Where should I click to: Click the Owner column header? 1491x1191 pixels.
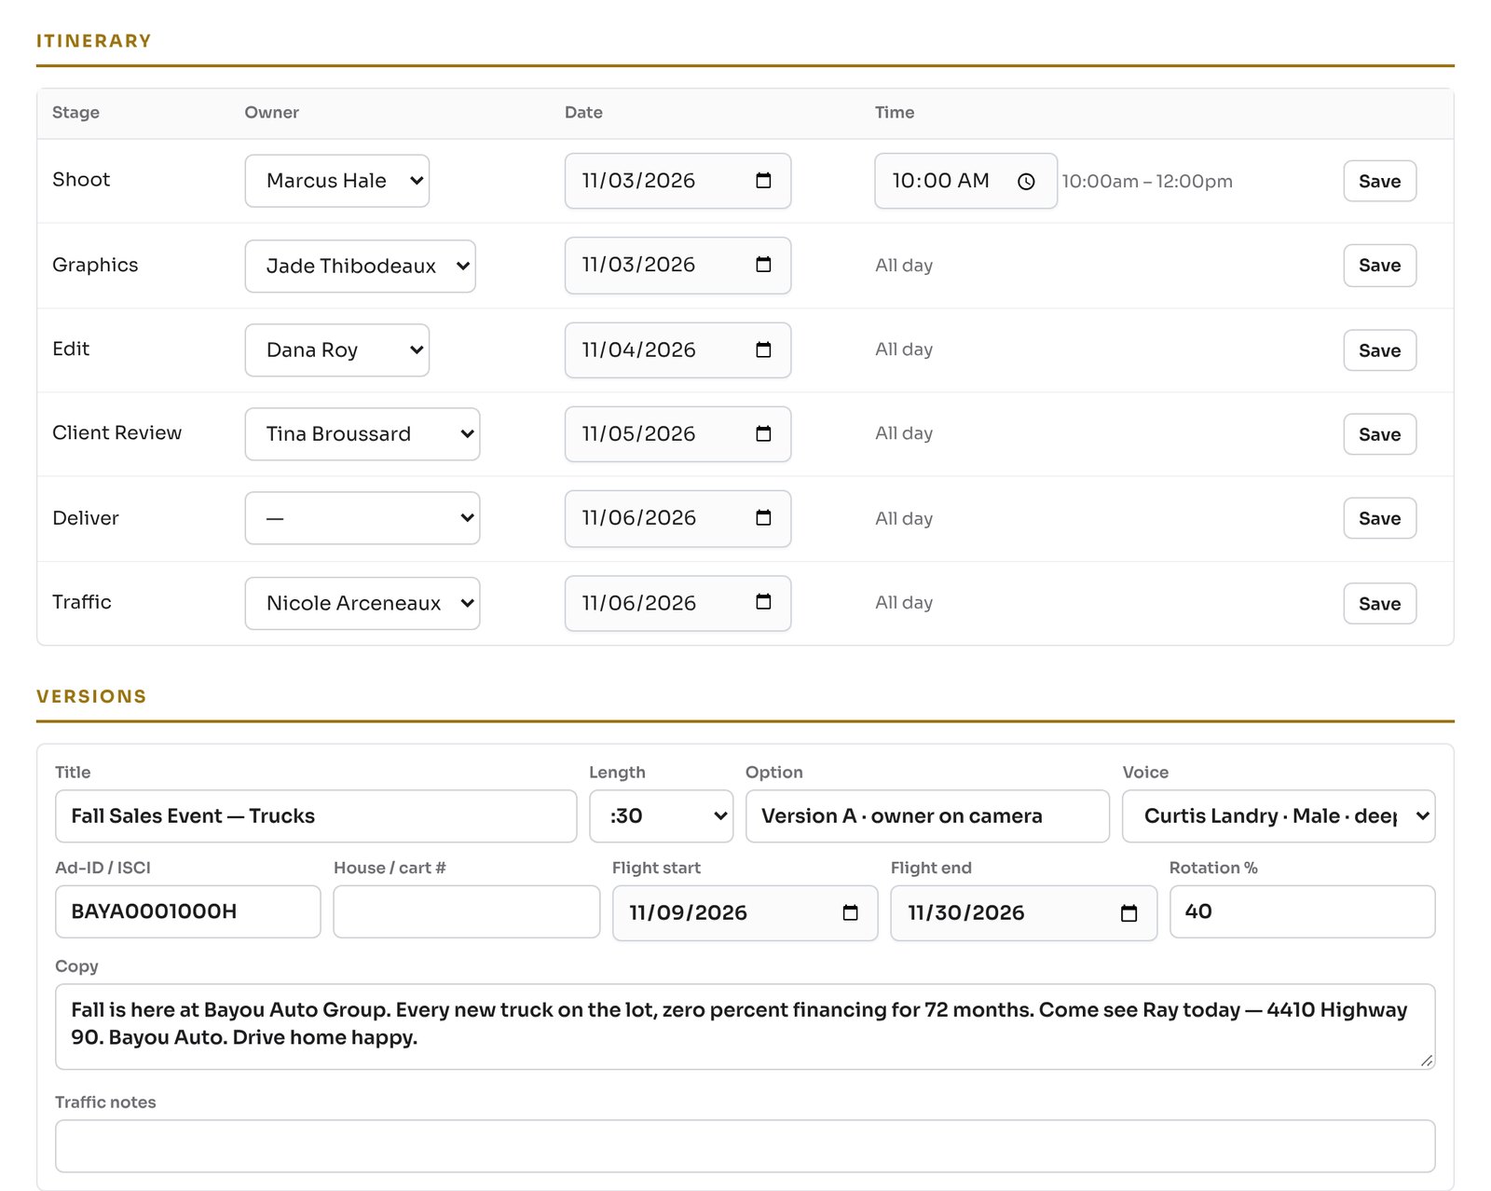click(x=272, y=113)
